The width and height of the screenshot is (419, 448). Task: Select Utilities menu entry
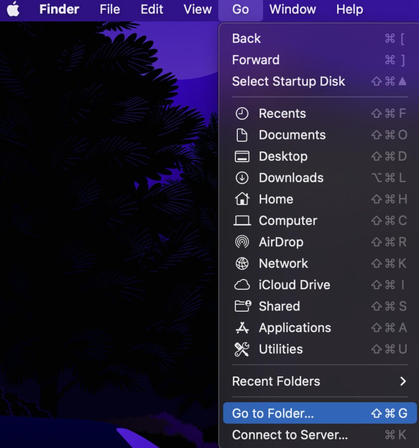(x=320, y=349)
